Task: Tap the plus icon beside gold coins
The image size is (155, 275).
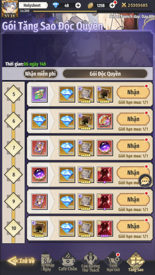Action: click(112, 5)
